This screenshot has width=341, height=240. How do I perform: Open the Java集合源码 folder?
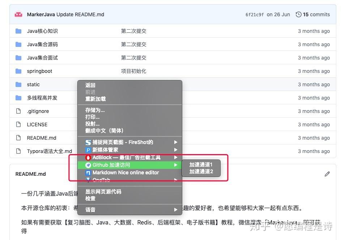[x=42, y=44]
